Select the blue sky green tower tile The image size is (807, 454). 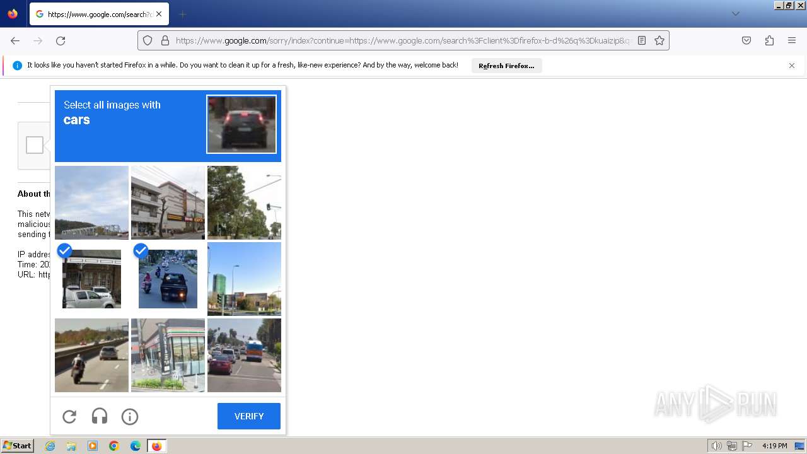pyautogui.click(x=244, y=279)
